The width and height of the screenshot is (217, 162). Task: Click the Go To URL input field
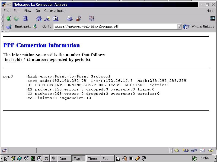pos(115,26)
